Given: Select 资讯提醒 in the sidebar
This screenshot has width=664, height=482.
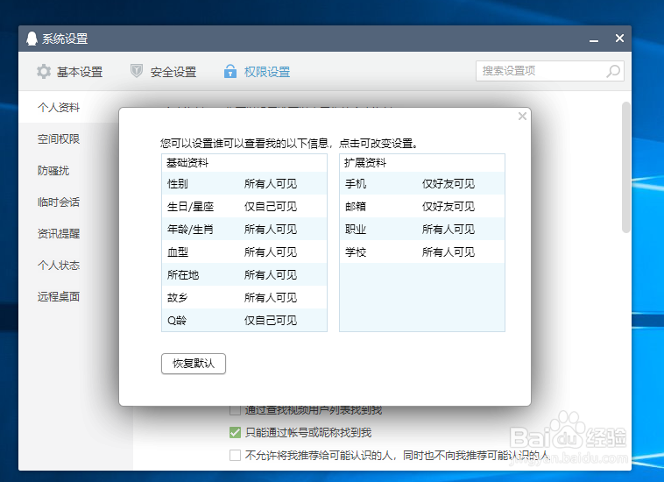Looking at the screenshot, I should tap(59, 234).
